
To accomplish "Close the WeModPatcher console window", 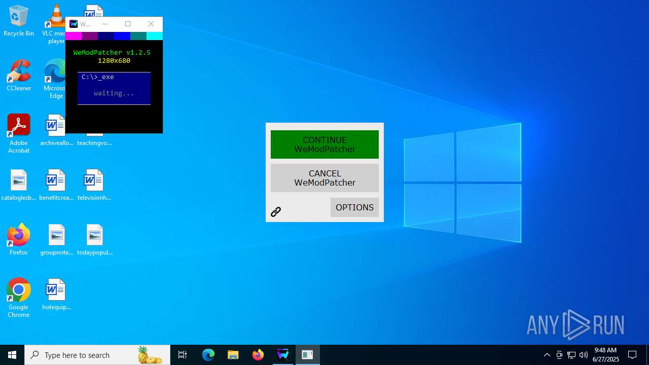I will click(x=151, y=24).
